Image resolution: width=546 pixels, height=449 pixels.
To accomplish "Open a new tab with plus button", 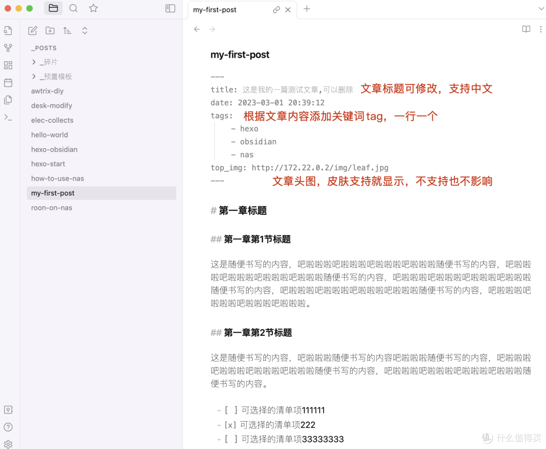I will pyautogui.click(x=306, y=9).
